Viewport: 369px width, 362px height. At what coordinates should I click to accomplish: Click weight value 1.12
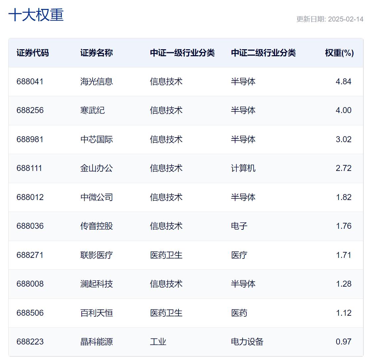point(344,313)
